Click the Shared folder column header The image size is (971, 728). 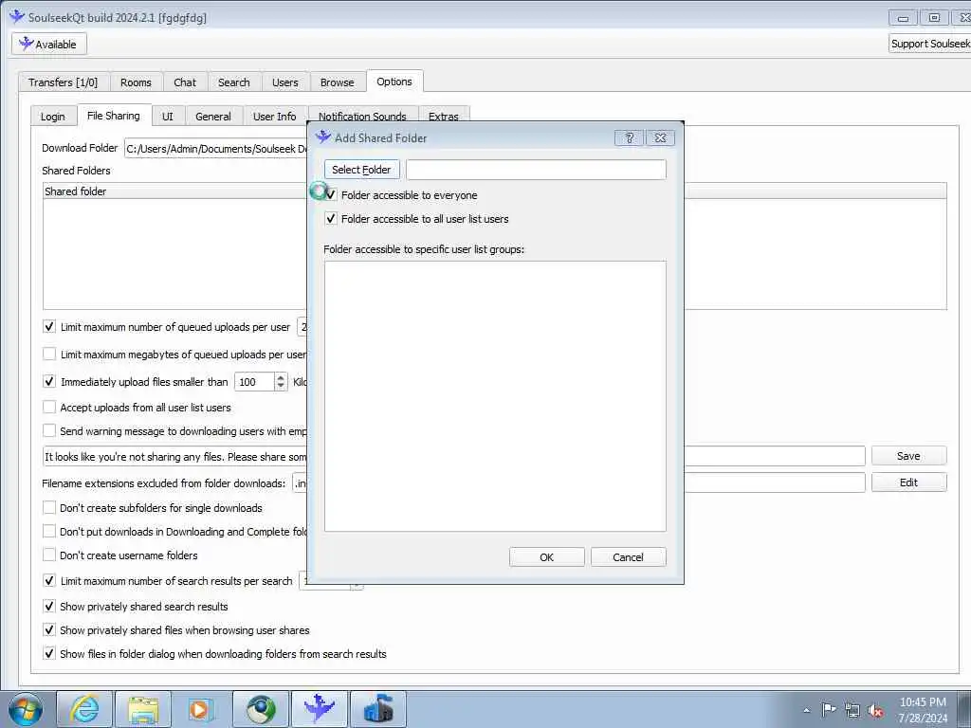[174, 191]
